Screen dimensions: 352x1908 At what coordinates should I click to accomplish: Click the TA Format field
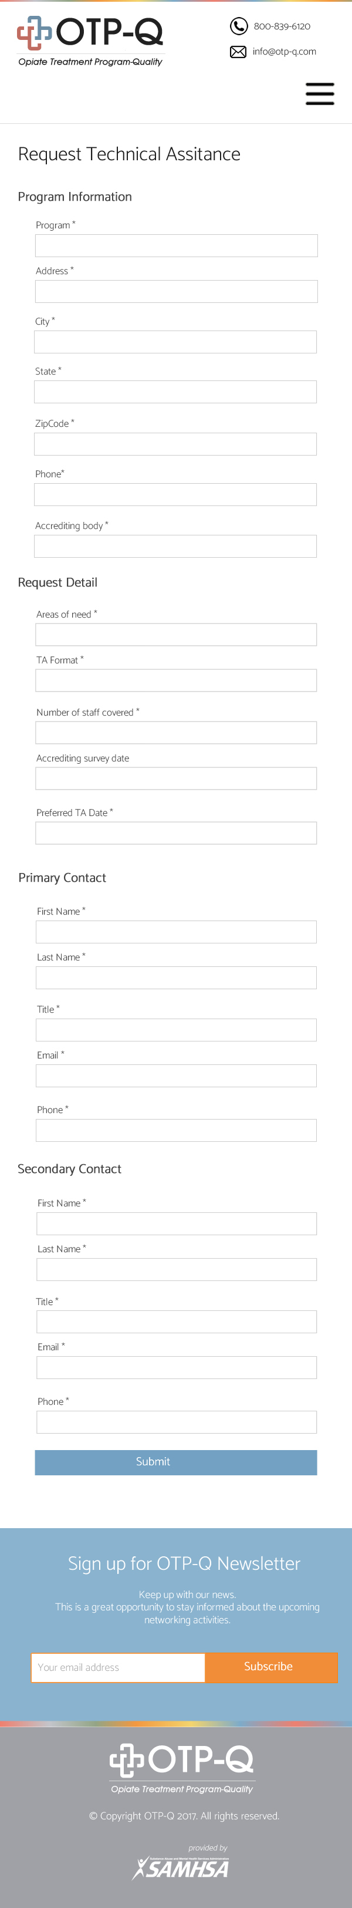[x=176, y=680]
